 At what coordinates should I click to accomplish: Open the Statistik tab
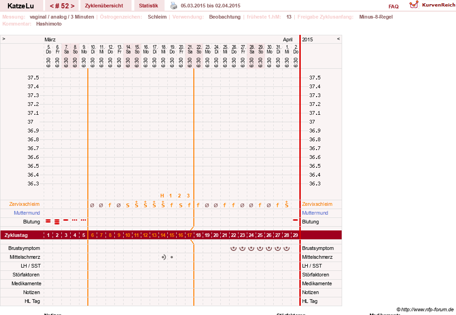point(148,6)
